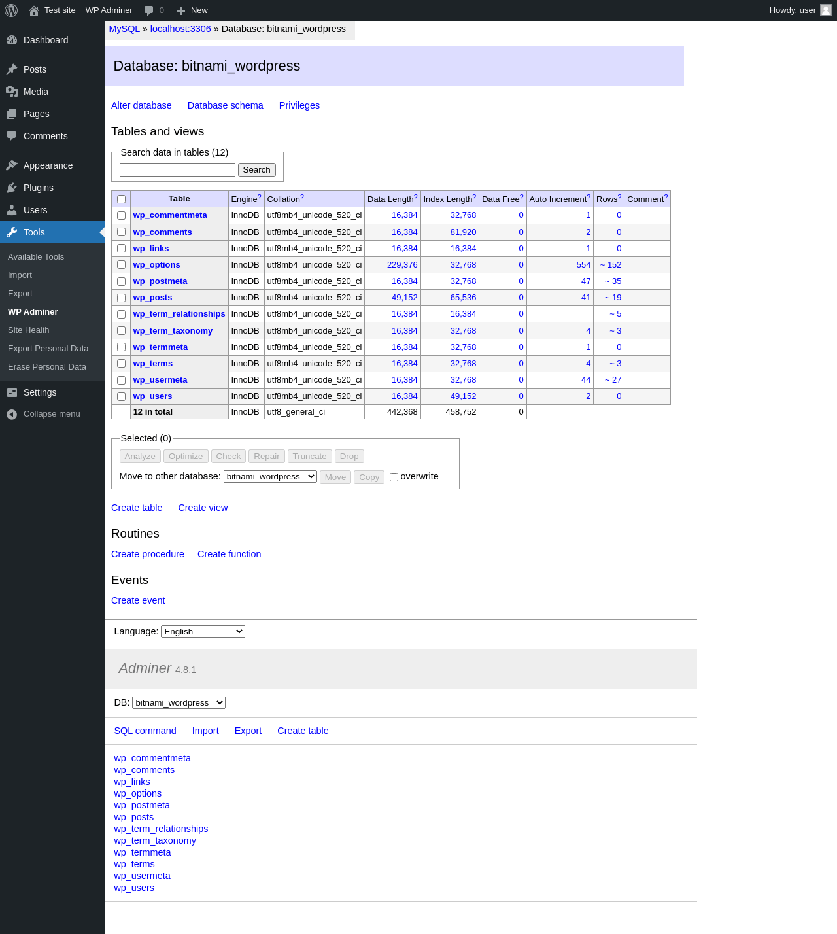
Task: Toggle the select-all tables checkbox in header
Action: [121, 199]
